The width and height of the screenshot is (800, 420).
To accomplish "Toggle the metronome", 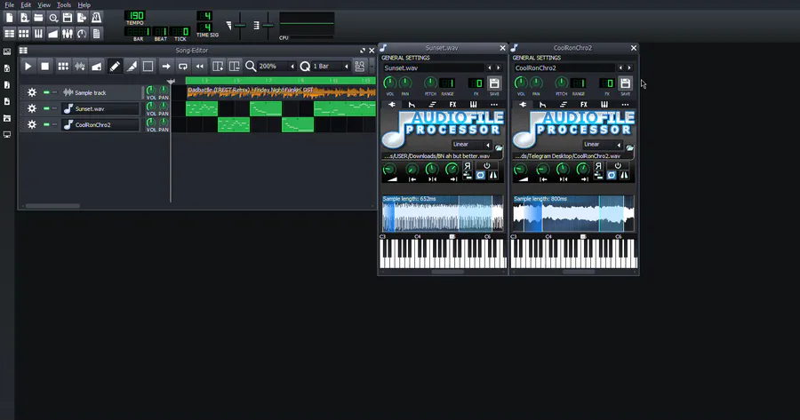I will click(96, 18).
